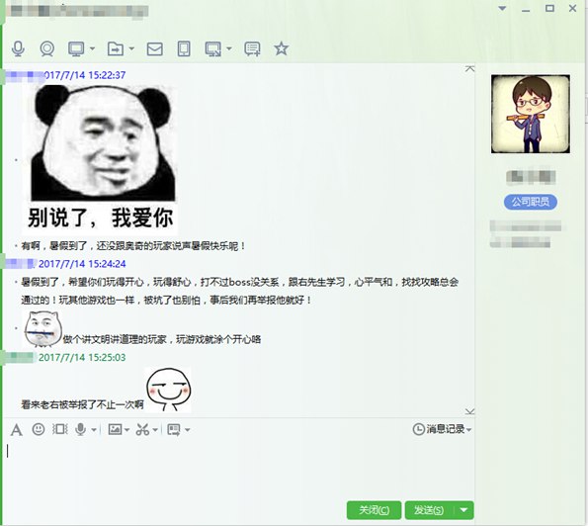Create a discussion group with chat-plus icon
Screen dimensions: 588x526
coord(252,48)
